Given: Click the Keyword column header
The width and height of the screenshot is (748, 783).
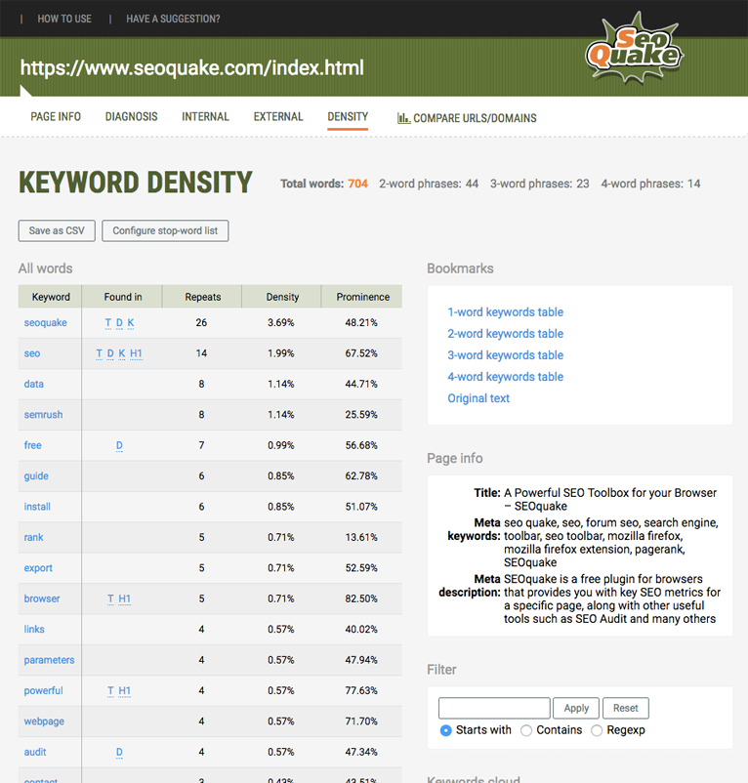Looking at the screenshot, I should pyautogui.click(x=51, y=297).
